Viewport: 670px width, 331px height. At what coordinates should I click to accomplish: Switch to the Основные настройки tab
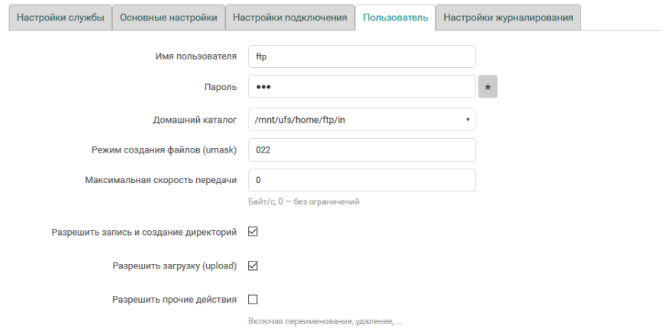[x=168, y=18]
